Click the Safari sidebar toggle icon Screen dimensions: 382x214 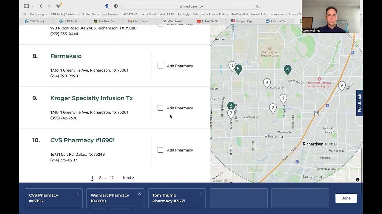(x=26, y=6)
